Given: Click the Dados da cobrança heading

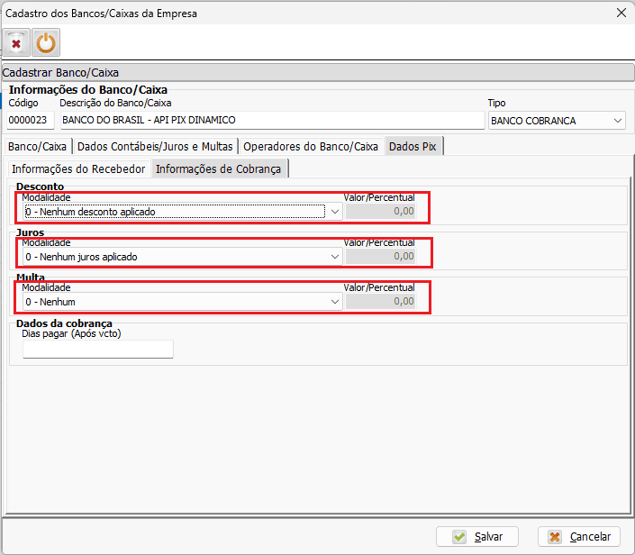Looking at the screenshot, I should [x=64, y=323].
